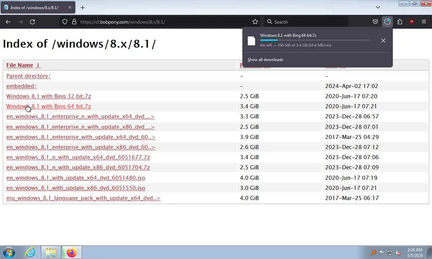Open the embedded/ folder link
432x259 pixels.
[21, 86]
